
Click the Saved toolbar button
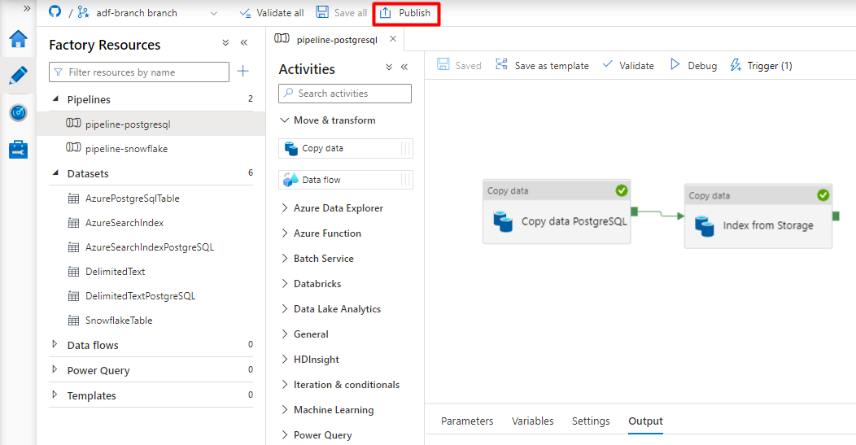click(x=459, y=65)
